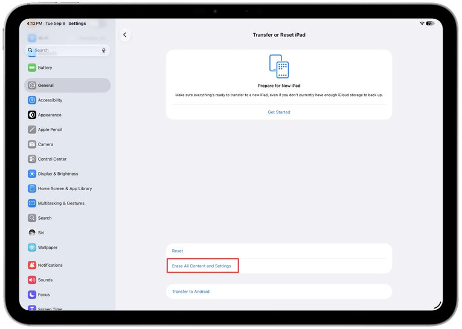462x329 pixels.
Task: Tap Multitasking & Gestures icon
Action: pos(32,203)
